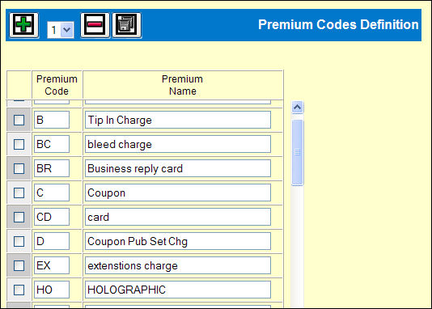Image resolution: width=432 pixels, height=309 pixels.
Task: Click the Premium Code column header
Action: [x=57, y=85]
